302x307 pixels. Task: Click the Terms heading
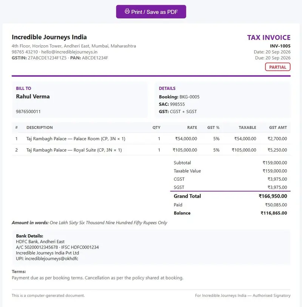19,272
